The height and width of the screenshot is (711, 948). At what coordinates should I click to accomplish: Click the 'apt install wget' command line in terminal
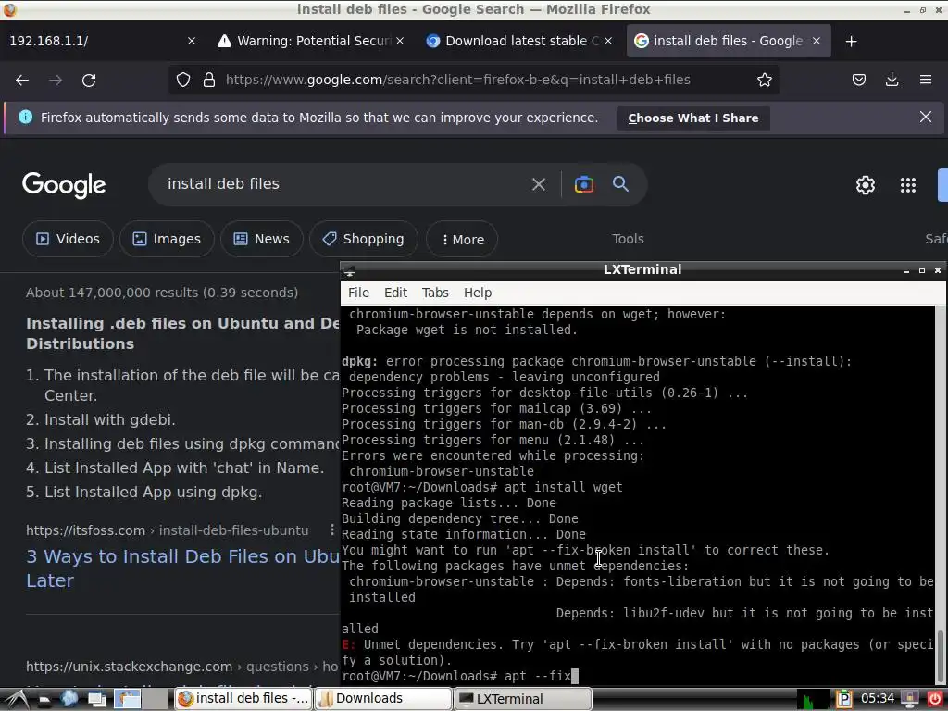(481, 487)
